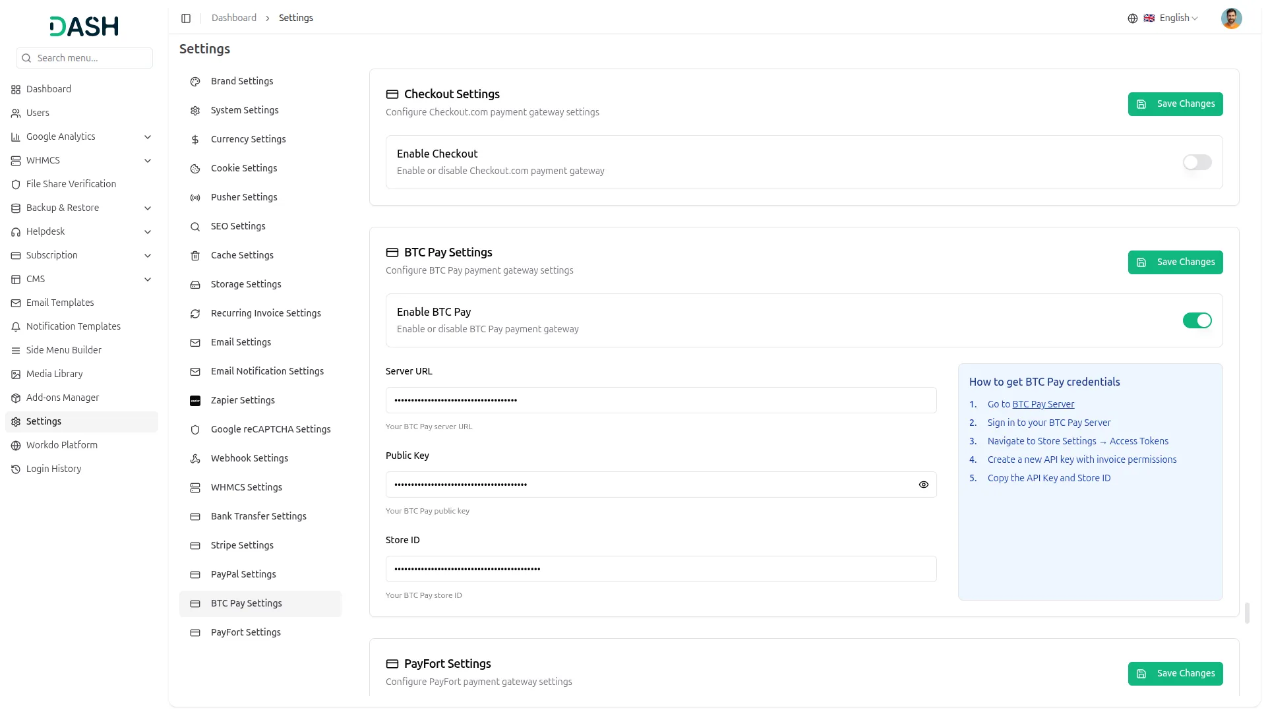Click the Add-ons Manager box icon
The width and height of the screenshot is (1266, 712).
pyautogui.click(x=16, y=398)
